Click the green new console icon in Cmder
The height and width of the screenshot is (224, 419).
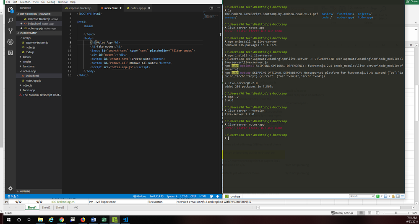[378, 196]
